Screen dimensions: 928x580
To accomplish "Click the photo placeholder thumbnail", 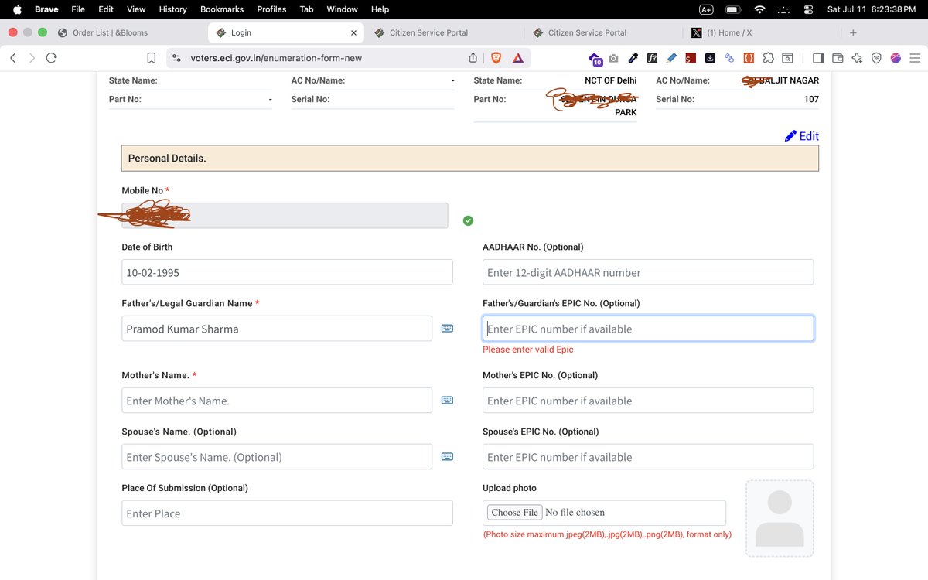I will [x=780, y=518].
